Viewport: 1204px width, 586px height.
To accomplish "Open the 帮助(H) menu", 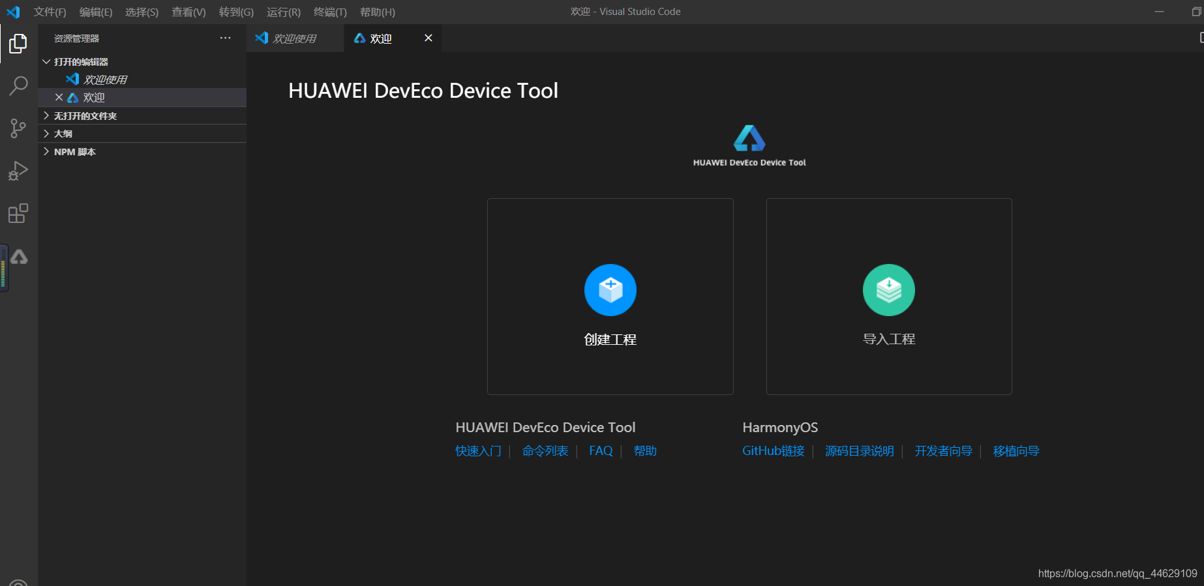I will (x=378, y=12).
